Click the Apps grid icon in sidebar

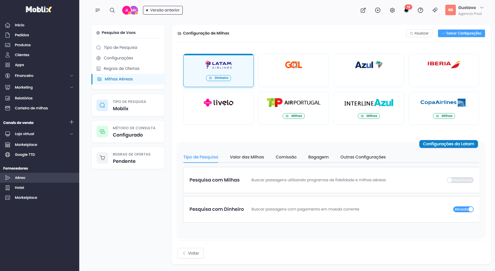tap(8, 65)
